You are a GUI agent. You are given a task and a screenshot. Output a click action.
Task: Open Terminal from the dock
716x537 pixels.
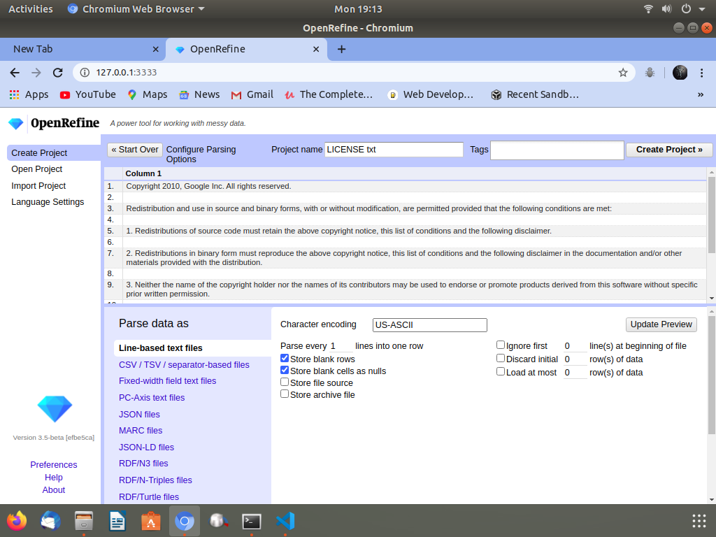(252, 520)
